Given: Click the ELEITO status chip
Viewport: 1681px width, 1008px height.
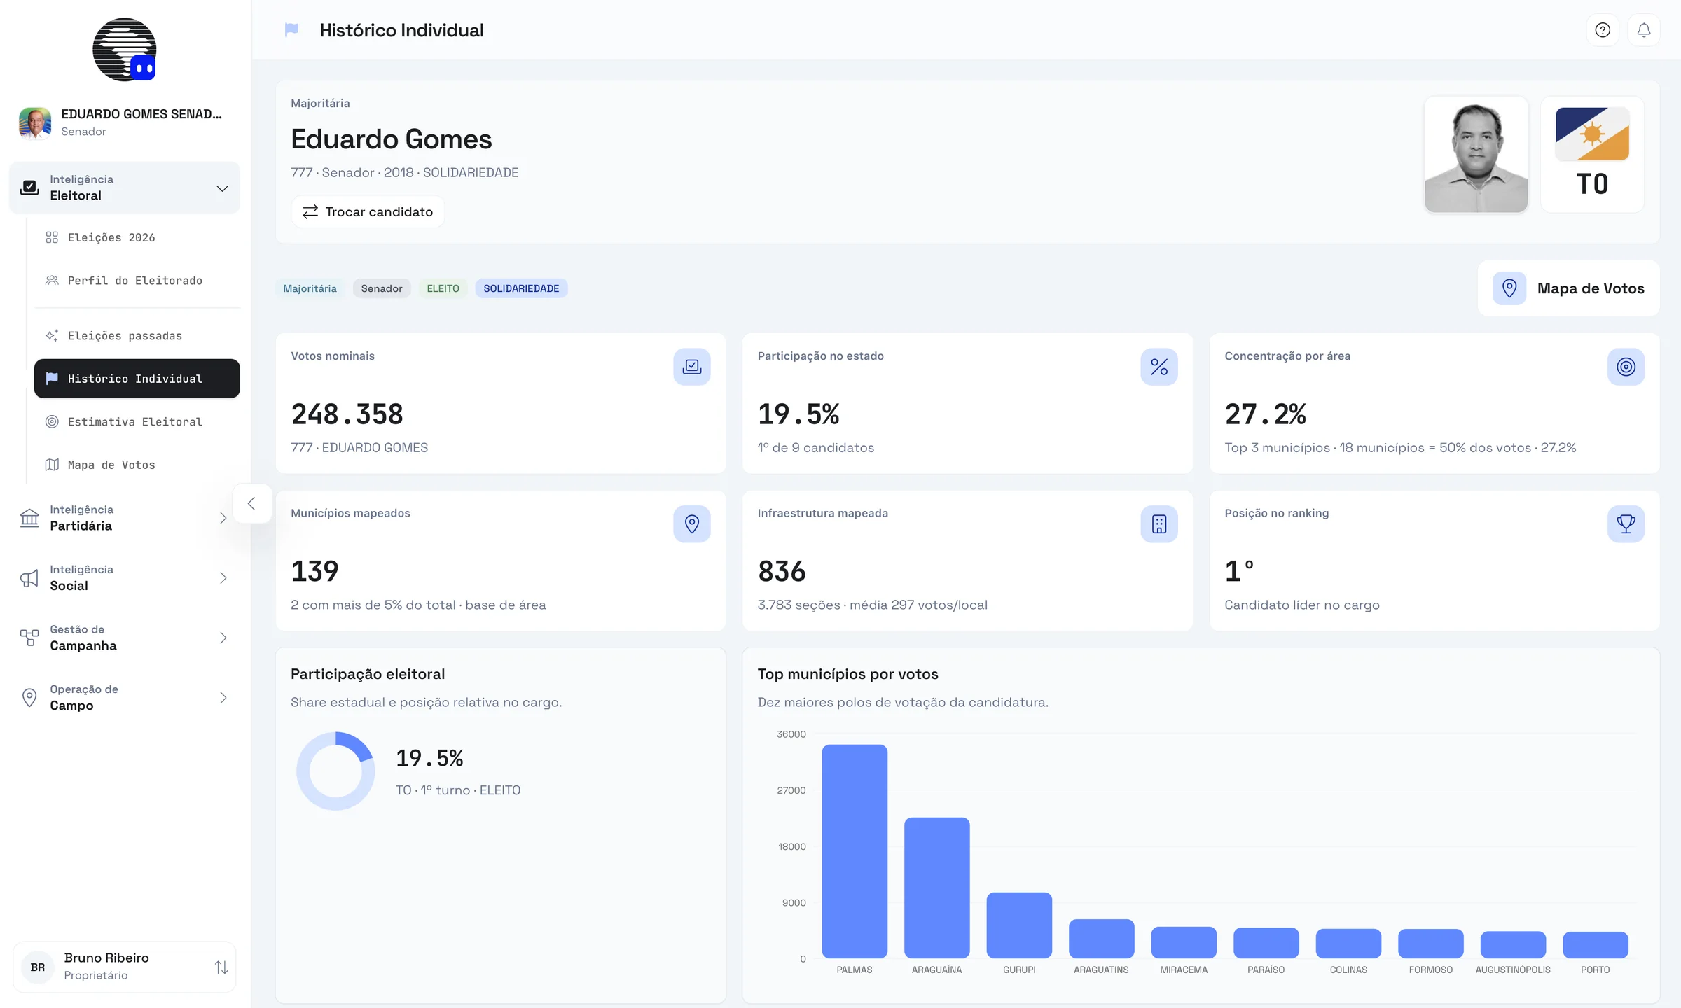Looking at the screenshot, I should 443,288.
